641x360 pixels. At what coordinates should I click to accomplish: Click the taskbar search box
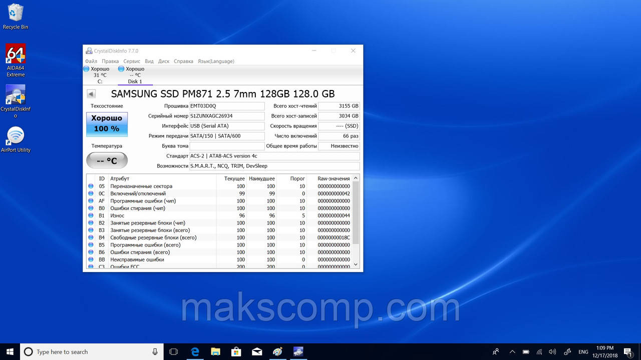[x=92, y=351]
